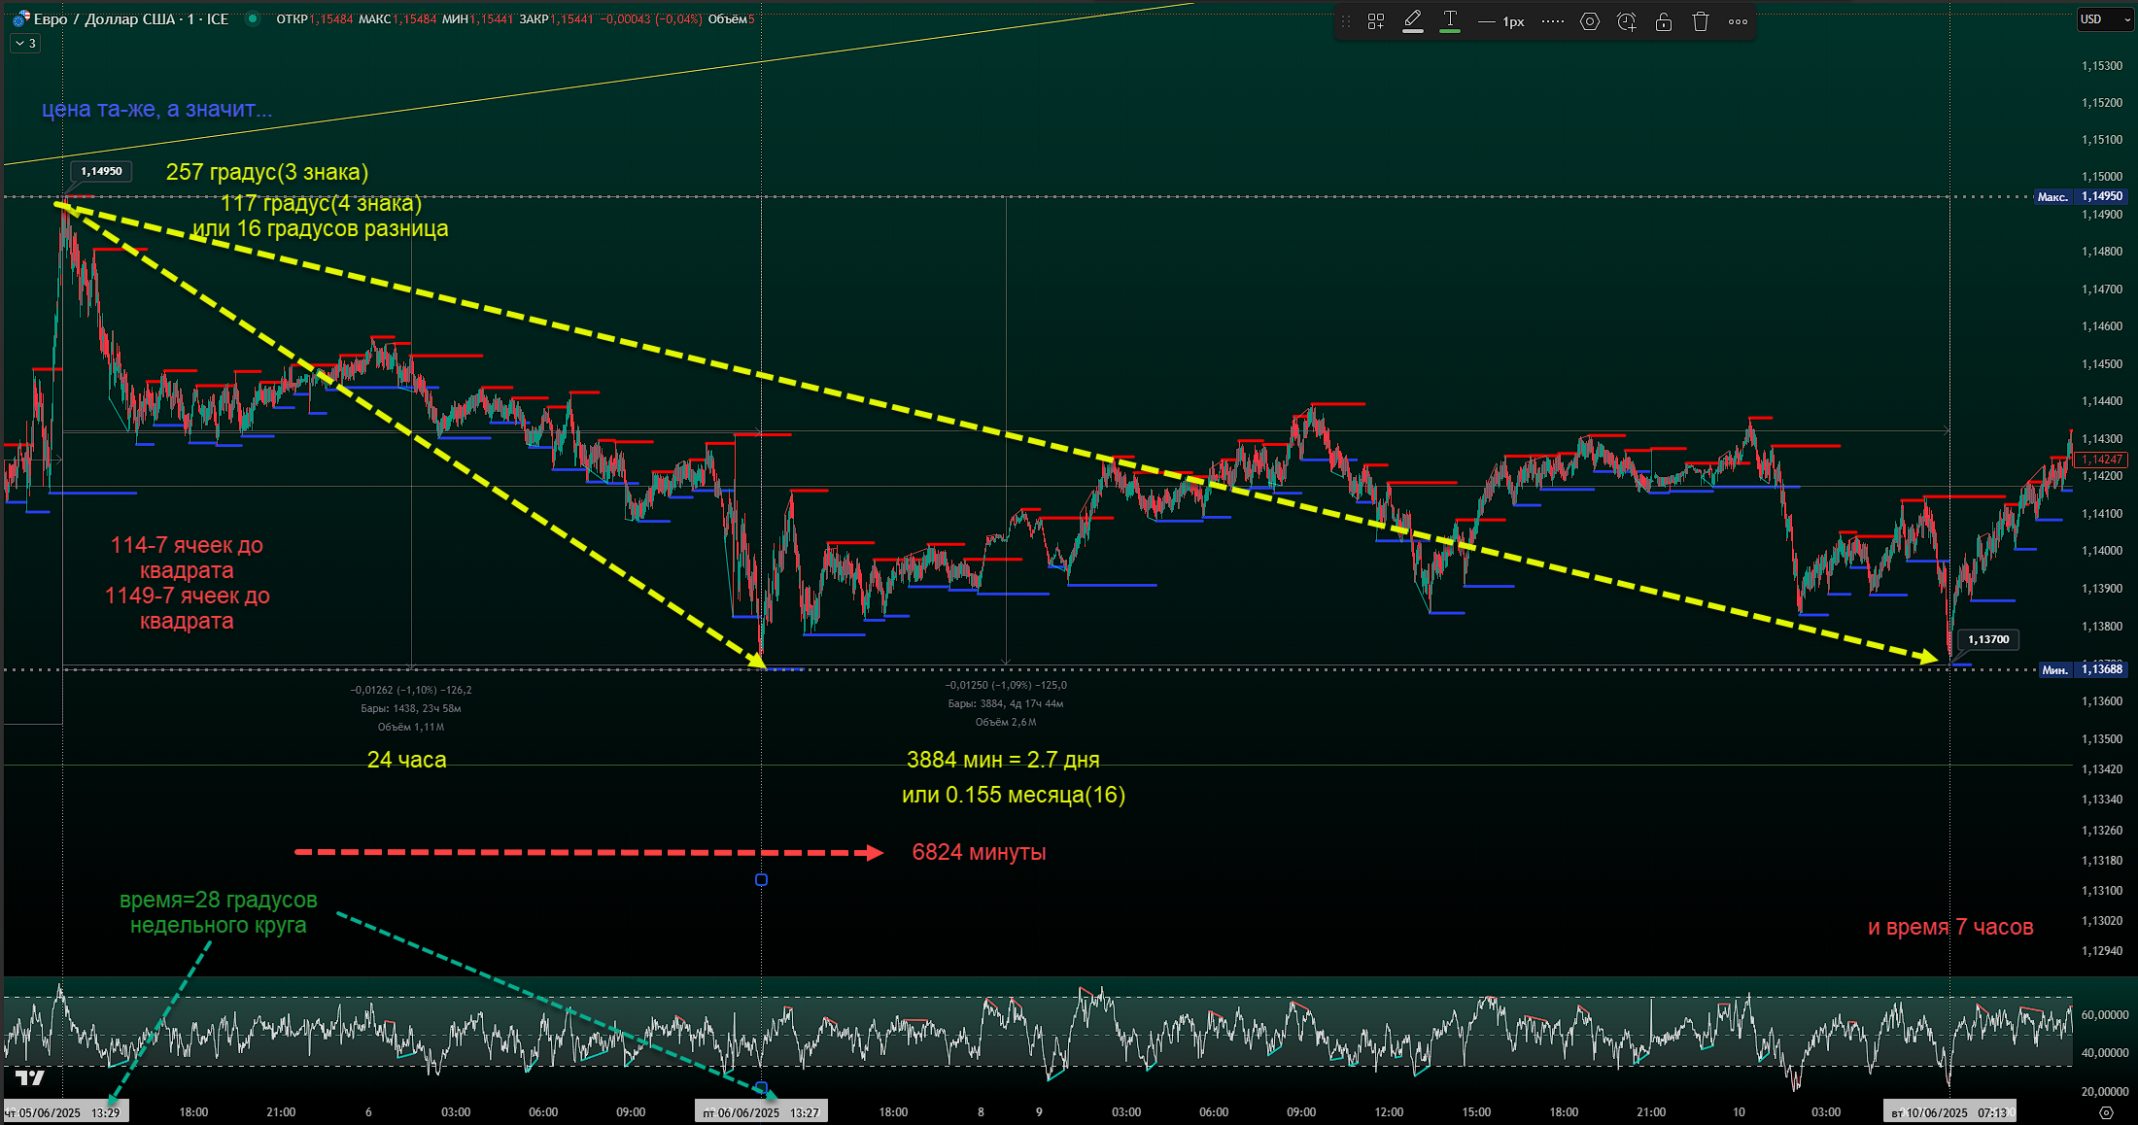
Task: Collapse the indicators legend showing 3
Action: tap(26, 44)
